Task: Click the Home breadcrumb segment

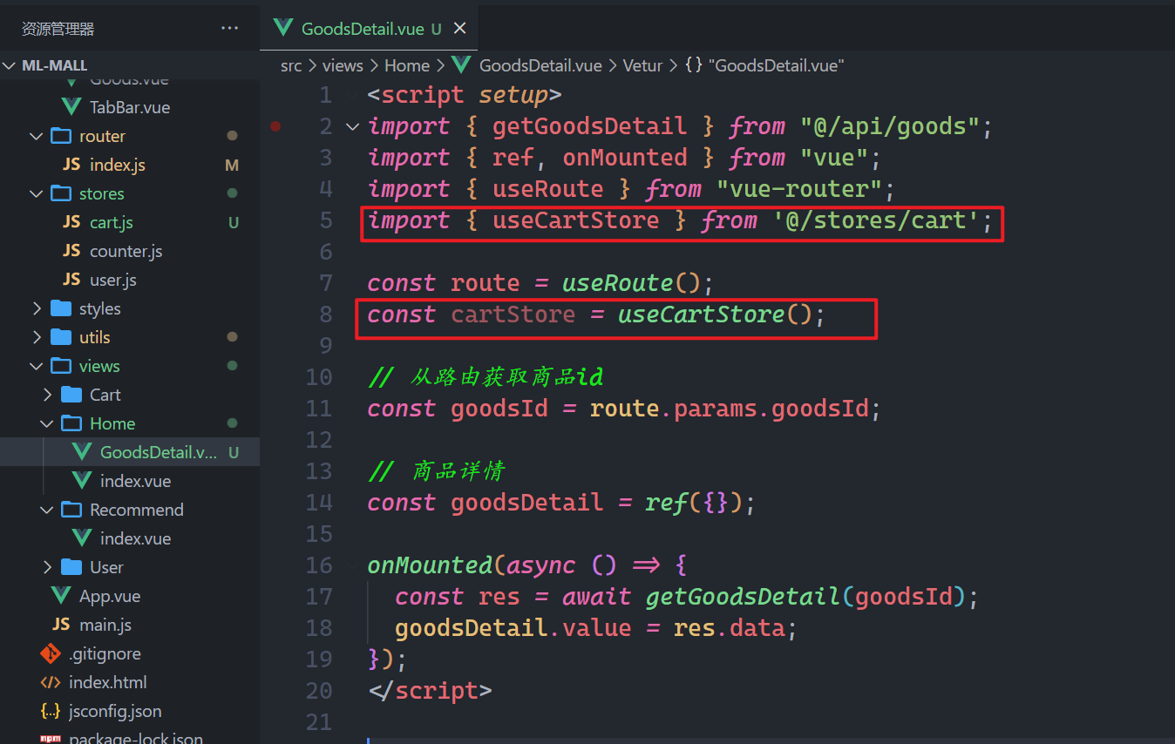Action: [407, 65]
